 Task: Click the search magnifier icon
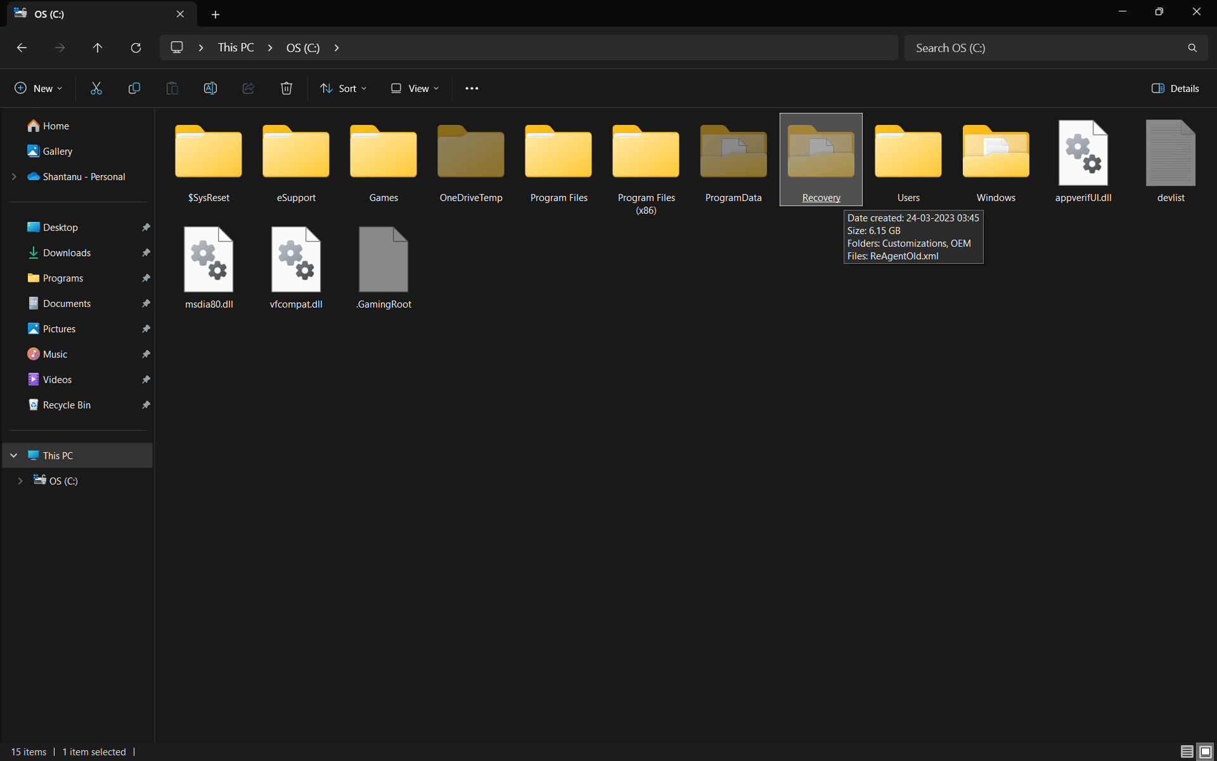pyautogui.click(x=1192, y=48)
